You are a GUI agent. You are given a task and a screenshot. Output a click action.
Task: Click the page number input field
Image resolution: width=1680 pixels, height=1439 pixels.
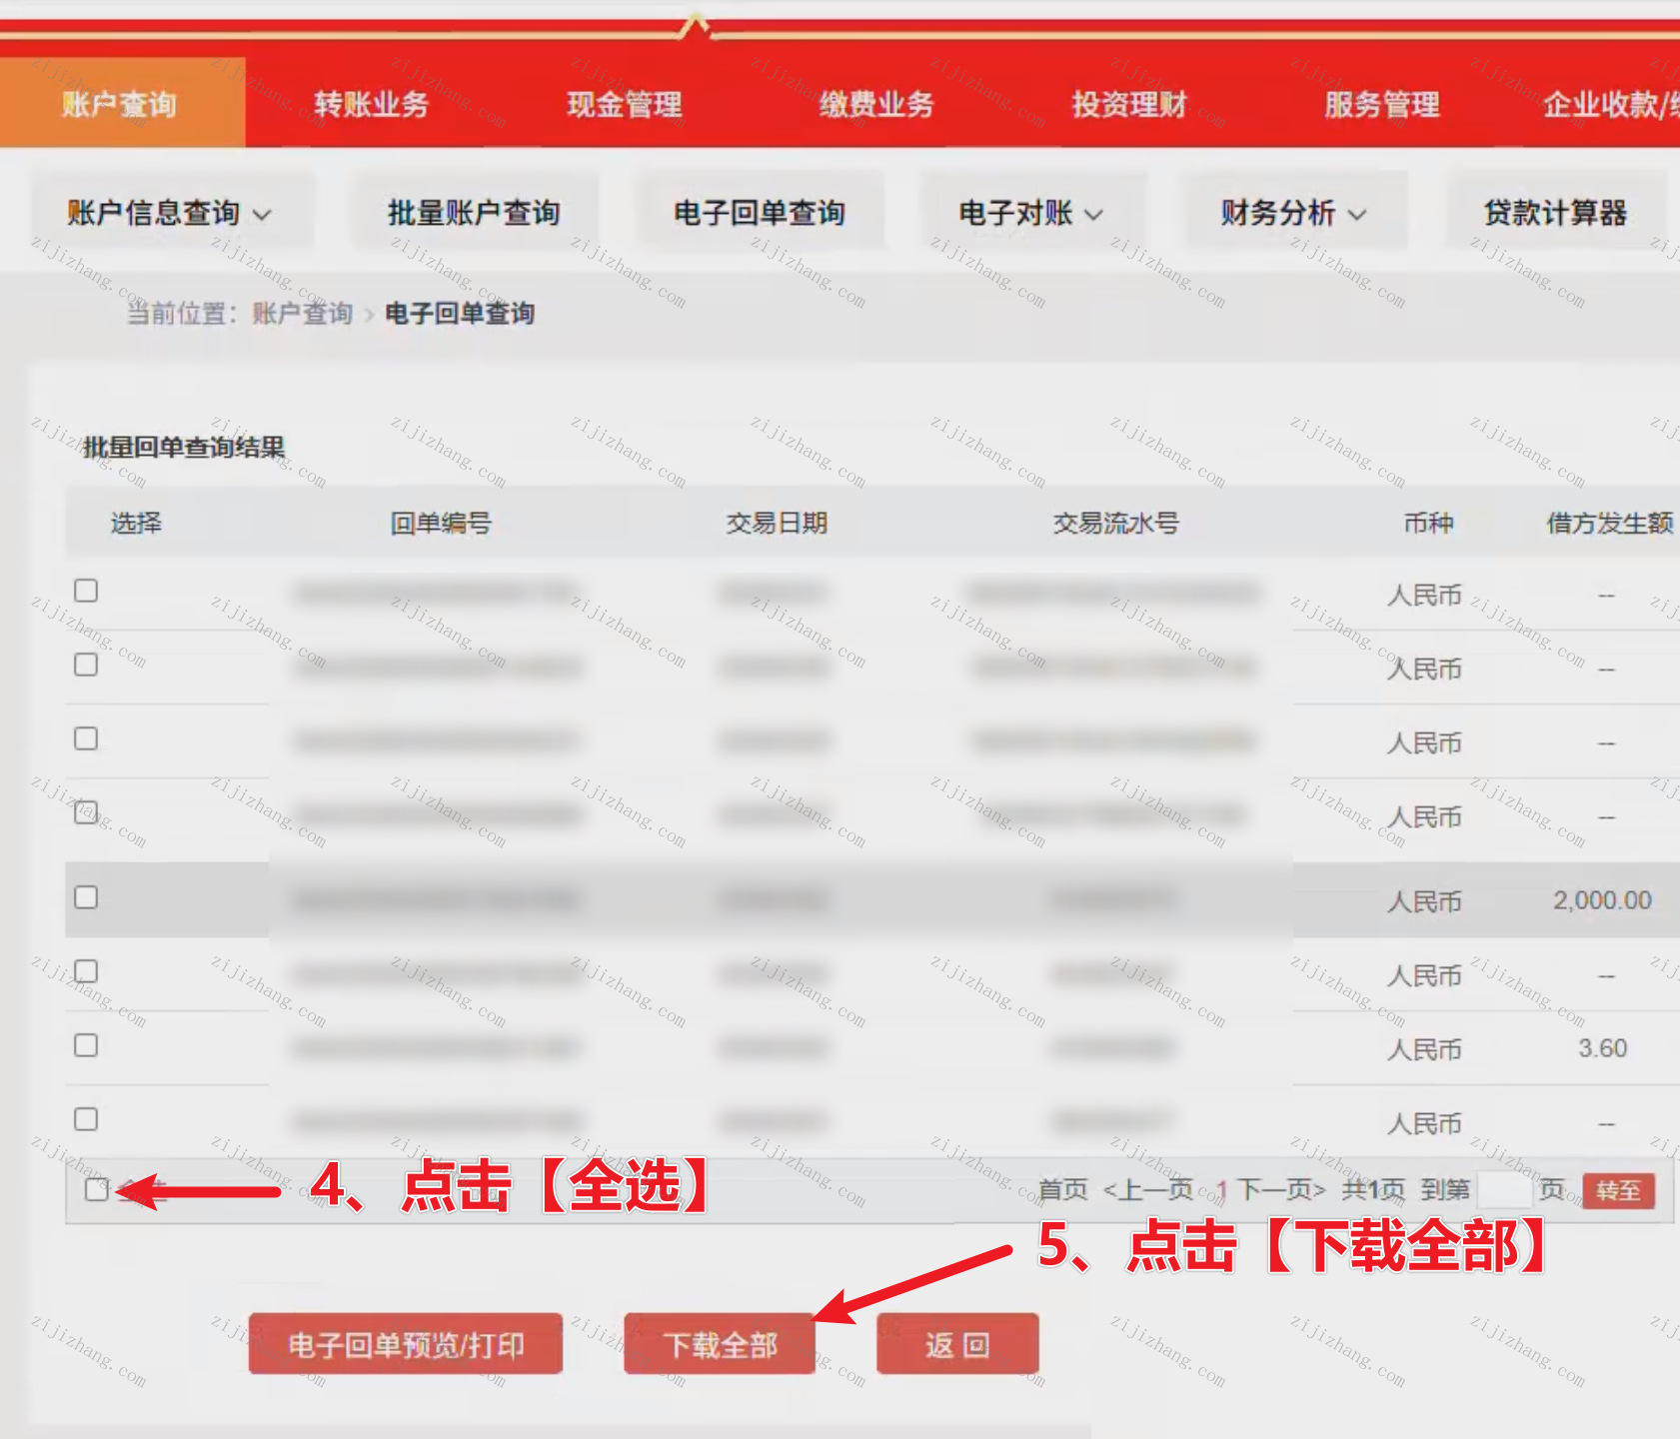click(1504, 1190)
